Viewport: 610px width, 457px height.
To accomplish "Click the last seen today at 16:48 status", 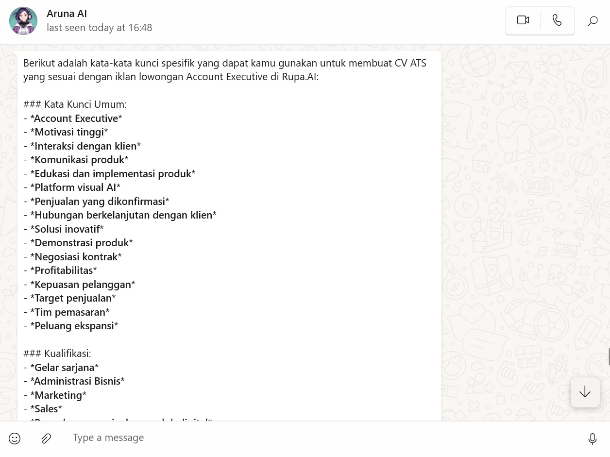I will [x=100, y=28].
